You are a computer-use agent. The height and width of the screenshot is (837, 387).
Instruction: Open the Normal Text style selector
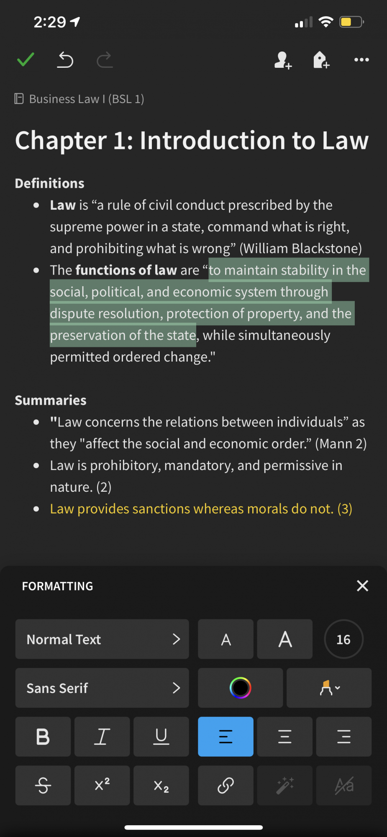(x=102, y=639)
